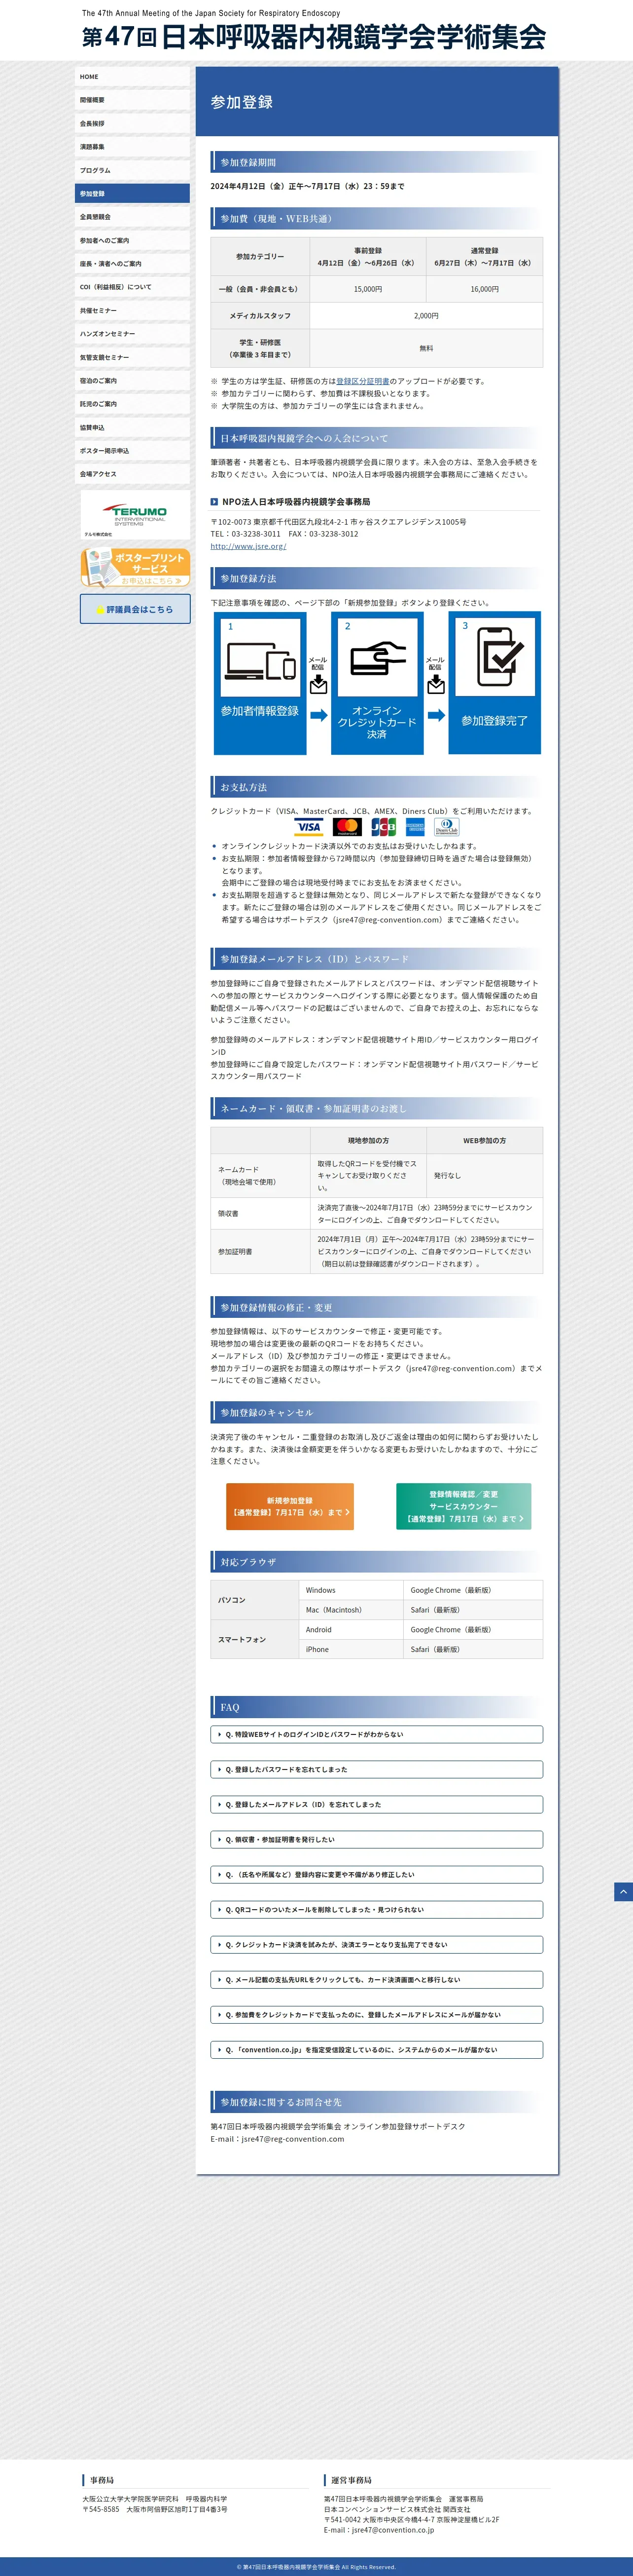Screen dimensions: 633x2576
Task: Go to 演題募集 page
Action: click(x=133, y=147)
